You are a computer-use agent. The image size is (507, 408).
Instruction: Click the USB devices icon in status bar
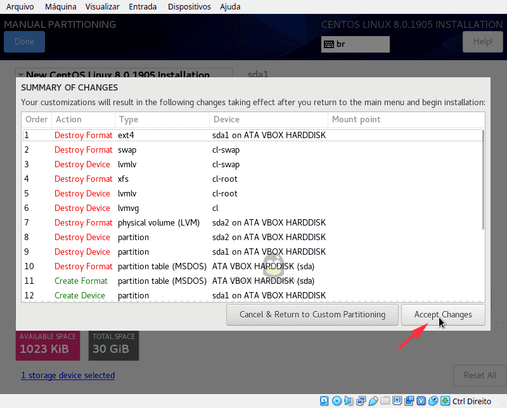click(x=373, y=401)
